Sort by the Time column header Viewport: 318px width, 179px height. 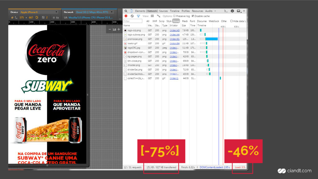click(x=193, y=25)
